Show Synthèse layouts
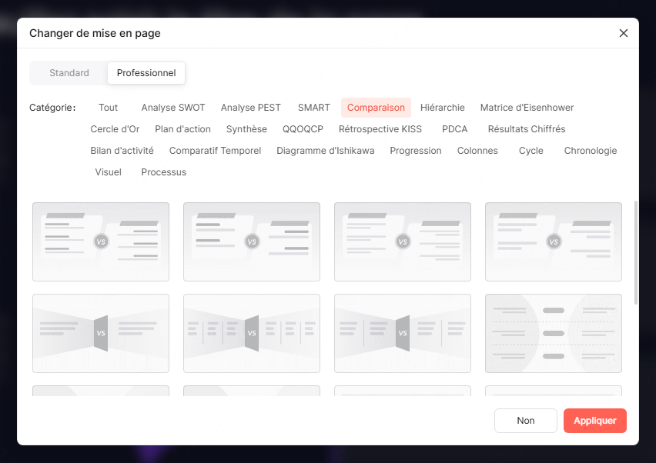 [246, 129]
